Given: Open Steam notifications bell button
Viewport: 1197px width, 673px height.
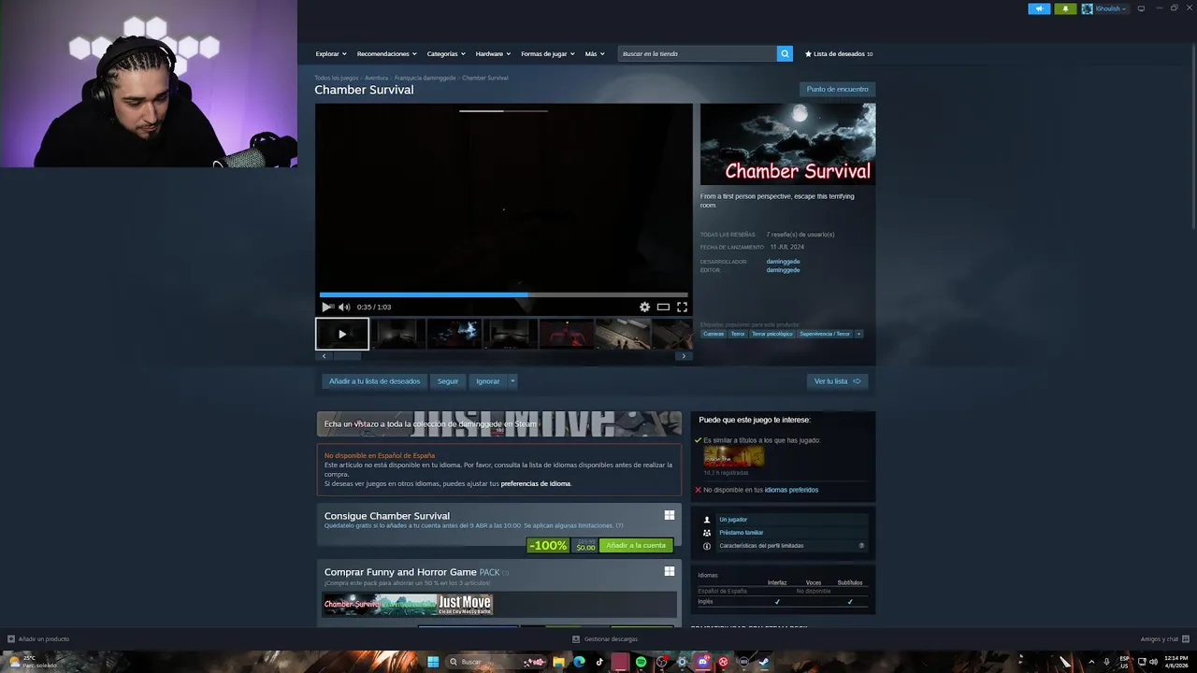Looking at the screenshot, I should tap(1065, 8).
